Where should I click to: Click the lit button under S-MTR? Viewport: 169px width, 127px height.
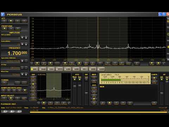point(154,78)
